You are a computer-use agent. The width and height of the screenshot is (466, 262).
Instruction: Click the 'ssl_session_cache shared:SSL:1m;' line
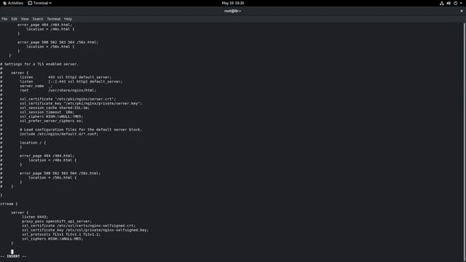point(55,108)
